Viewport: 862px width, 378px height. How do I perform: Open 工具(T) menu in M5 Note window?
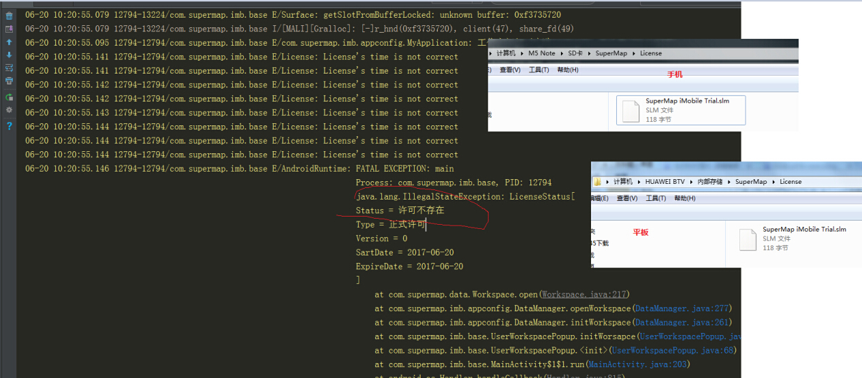coord(539,70)
